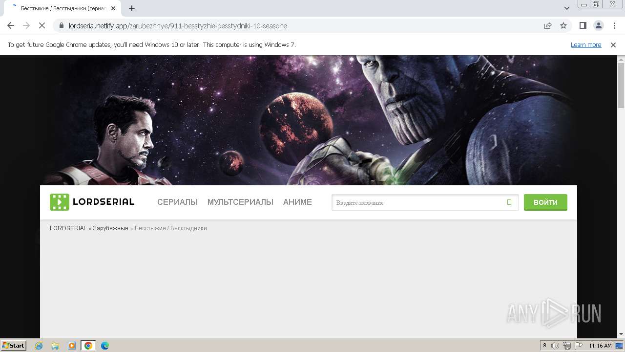Open the АНИМЕ menu
Image resolution: width=625 pixels, height=352 pixels.
297,202
